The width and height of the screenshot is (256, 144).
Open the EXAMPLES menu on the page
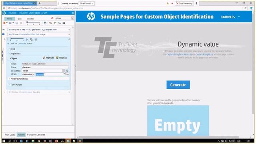click(x=230, y=17)
